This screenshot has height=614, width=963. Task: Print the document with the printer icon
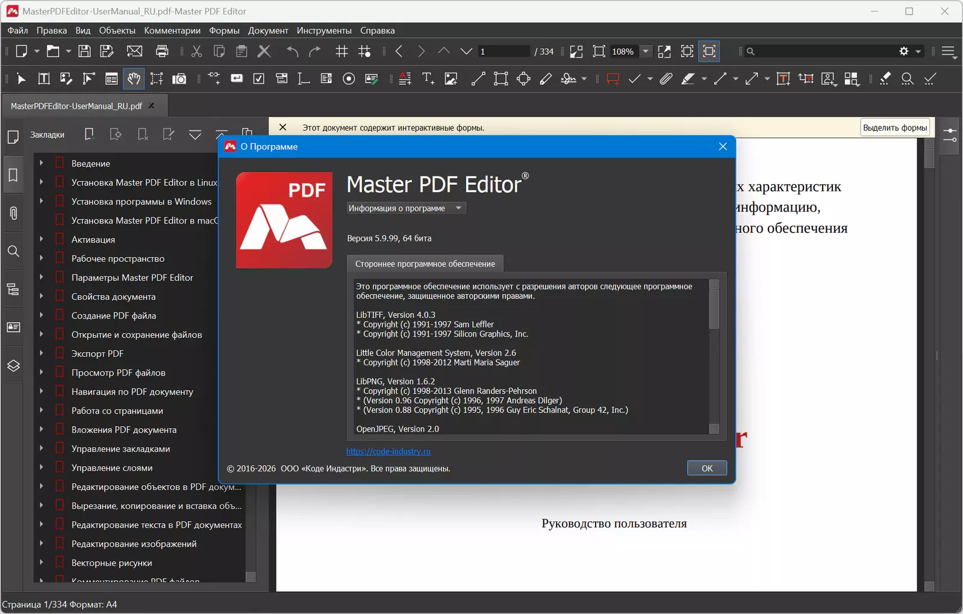pos(162,51)
